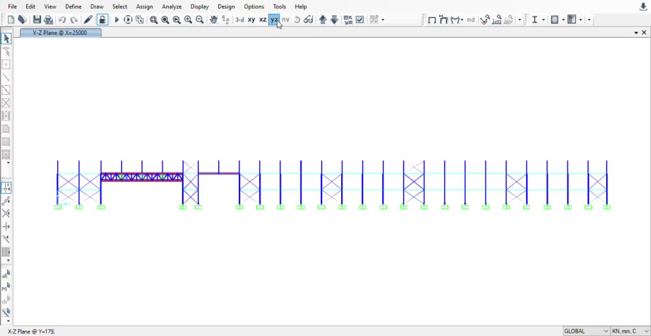Move down in list with down arrow
This screenshot has height=336, width=651.
coord(334,19)
